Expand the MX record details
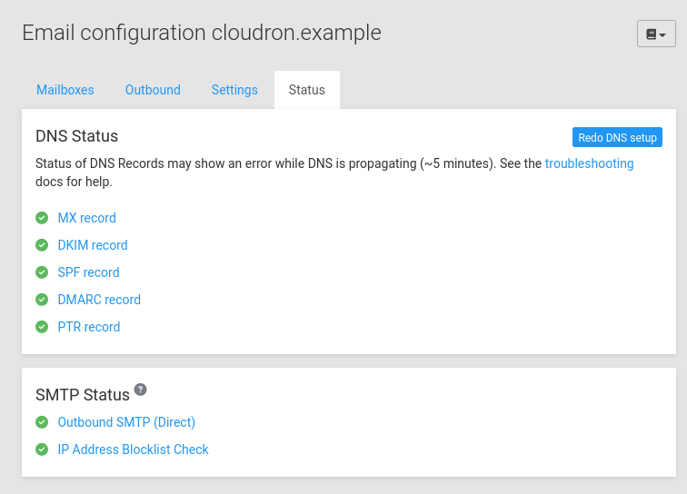 pos(86,218)
